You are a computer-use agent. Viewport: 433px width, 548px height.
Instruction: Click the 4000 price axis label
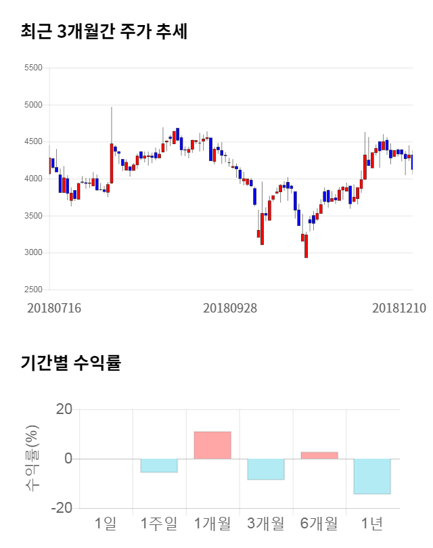[32, 179]
